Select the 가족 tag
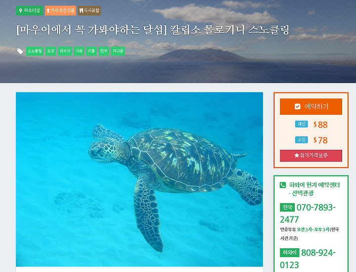 tap(79, 51)
